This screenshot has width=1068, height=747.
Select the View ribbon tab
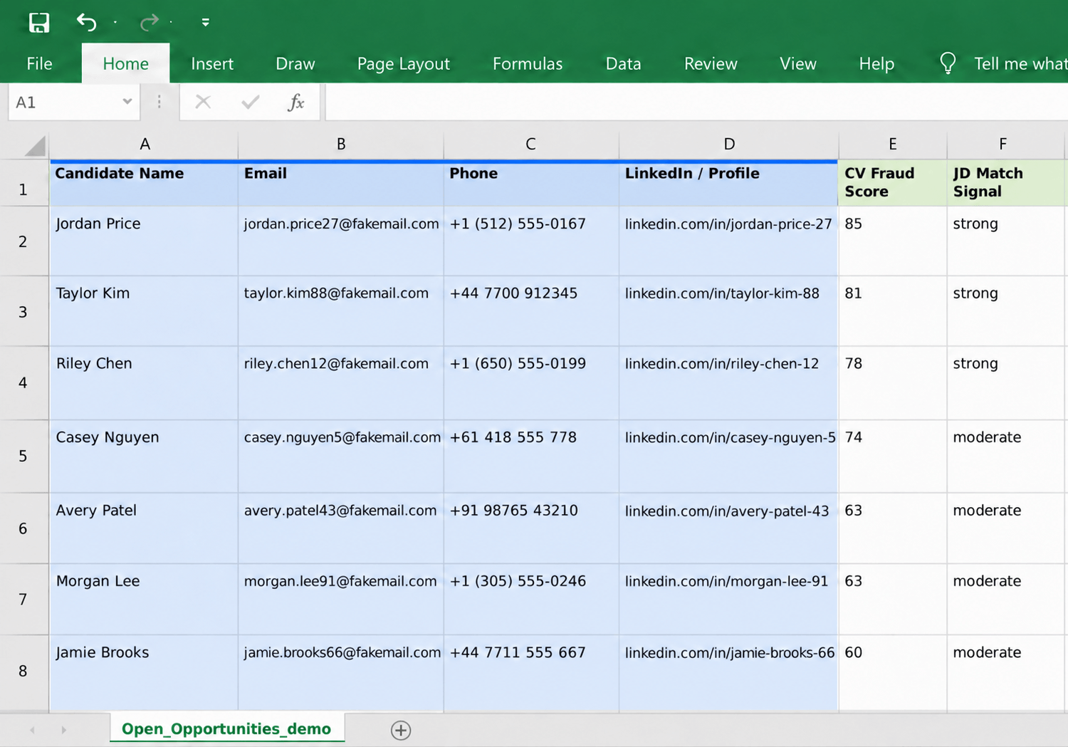coord(798,63)
